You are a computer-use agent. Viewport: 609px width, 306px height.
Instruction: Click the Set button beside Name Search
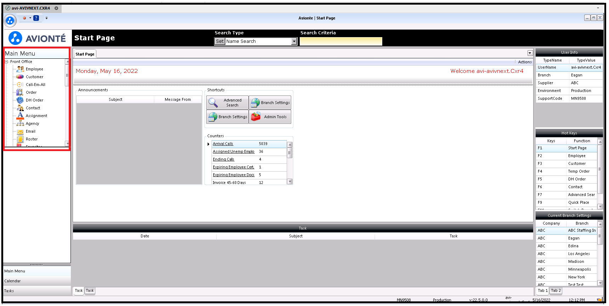[x=220, y=41]
